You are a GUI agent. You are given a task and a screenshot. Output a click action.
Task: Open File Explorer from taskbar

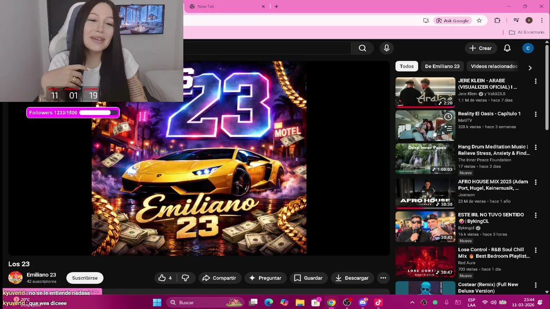pos(300,303)
